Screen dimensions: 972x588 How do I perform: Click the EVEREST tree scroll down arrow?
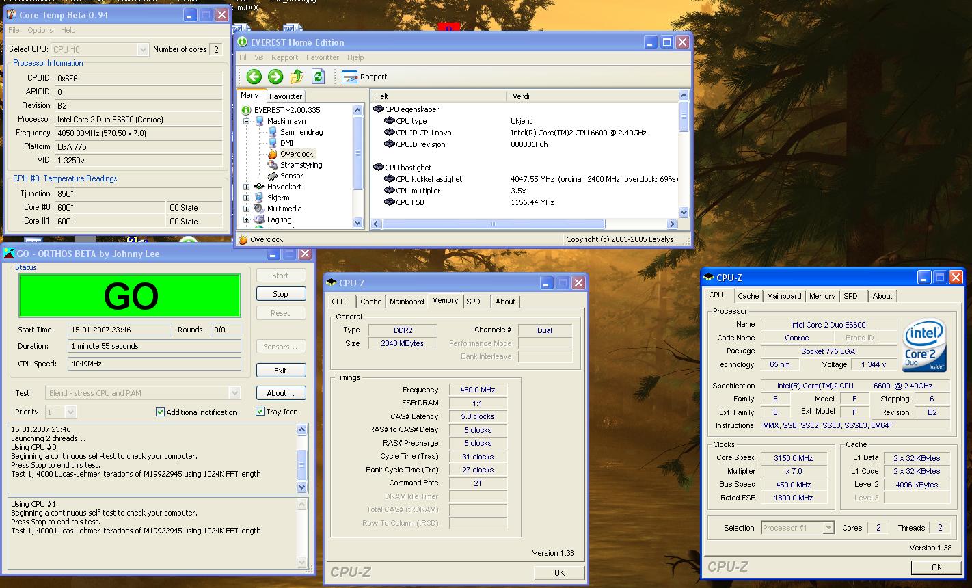point(358,223)
